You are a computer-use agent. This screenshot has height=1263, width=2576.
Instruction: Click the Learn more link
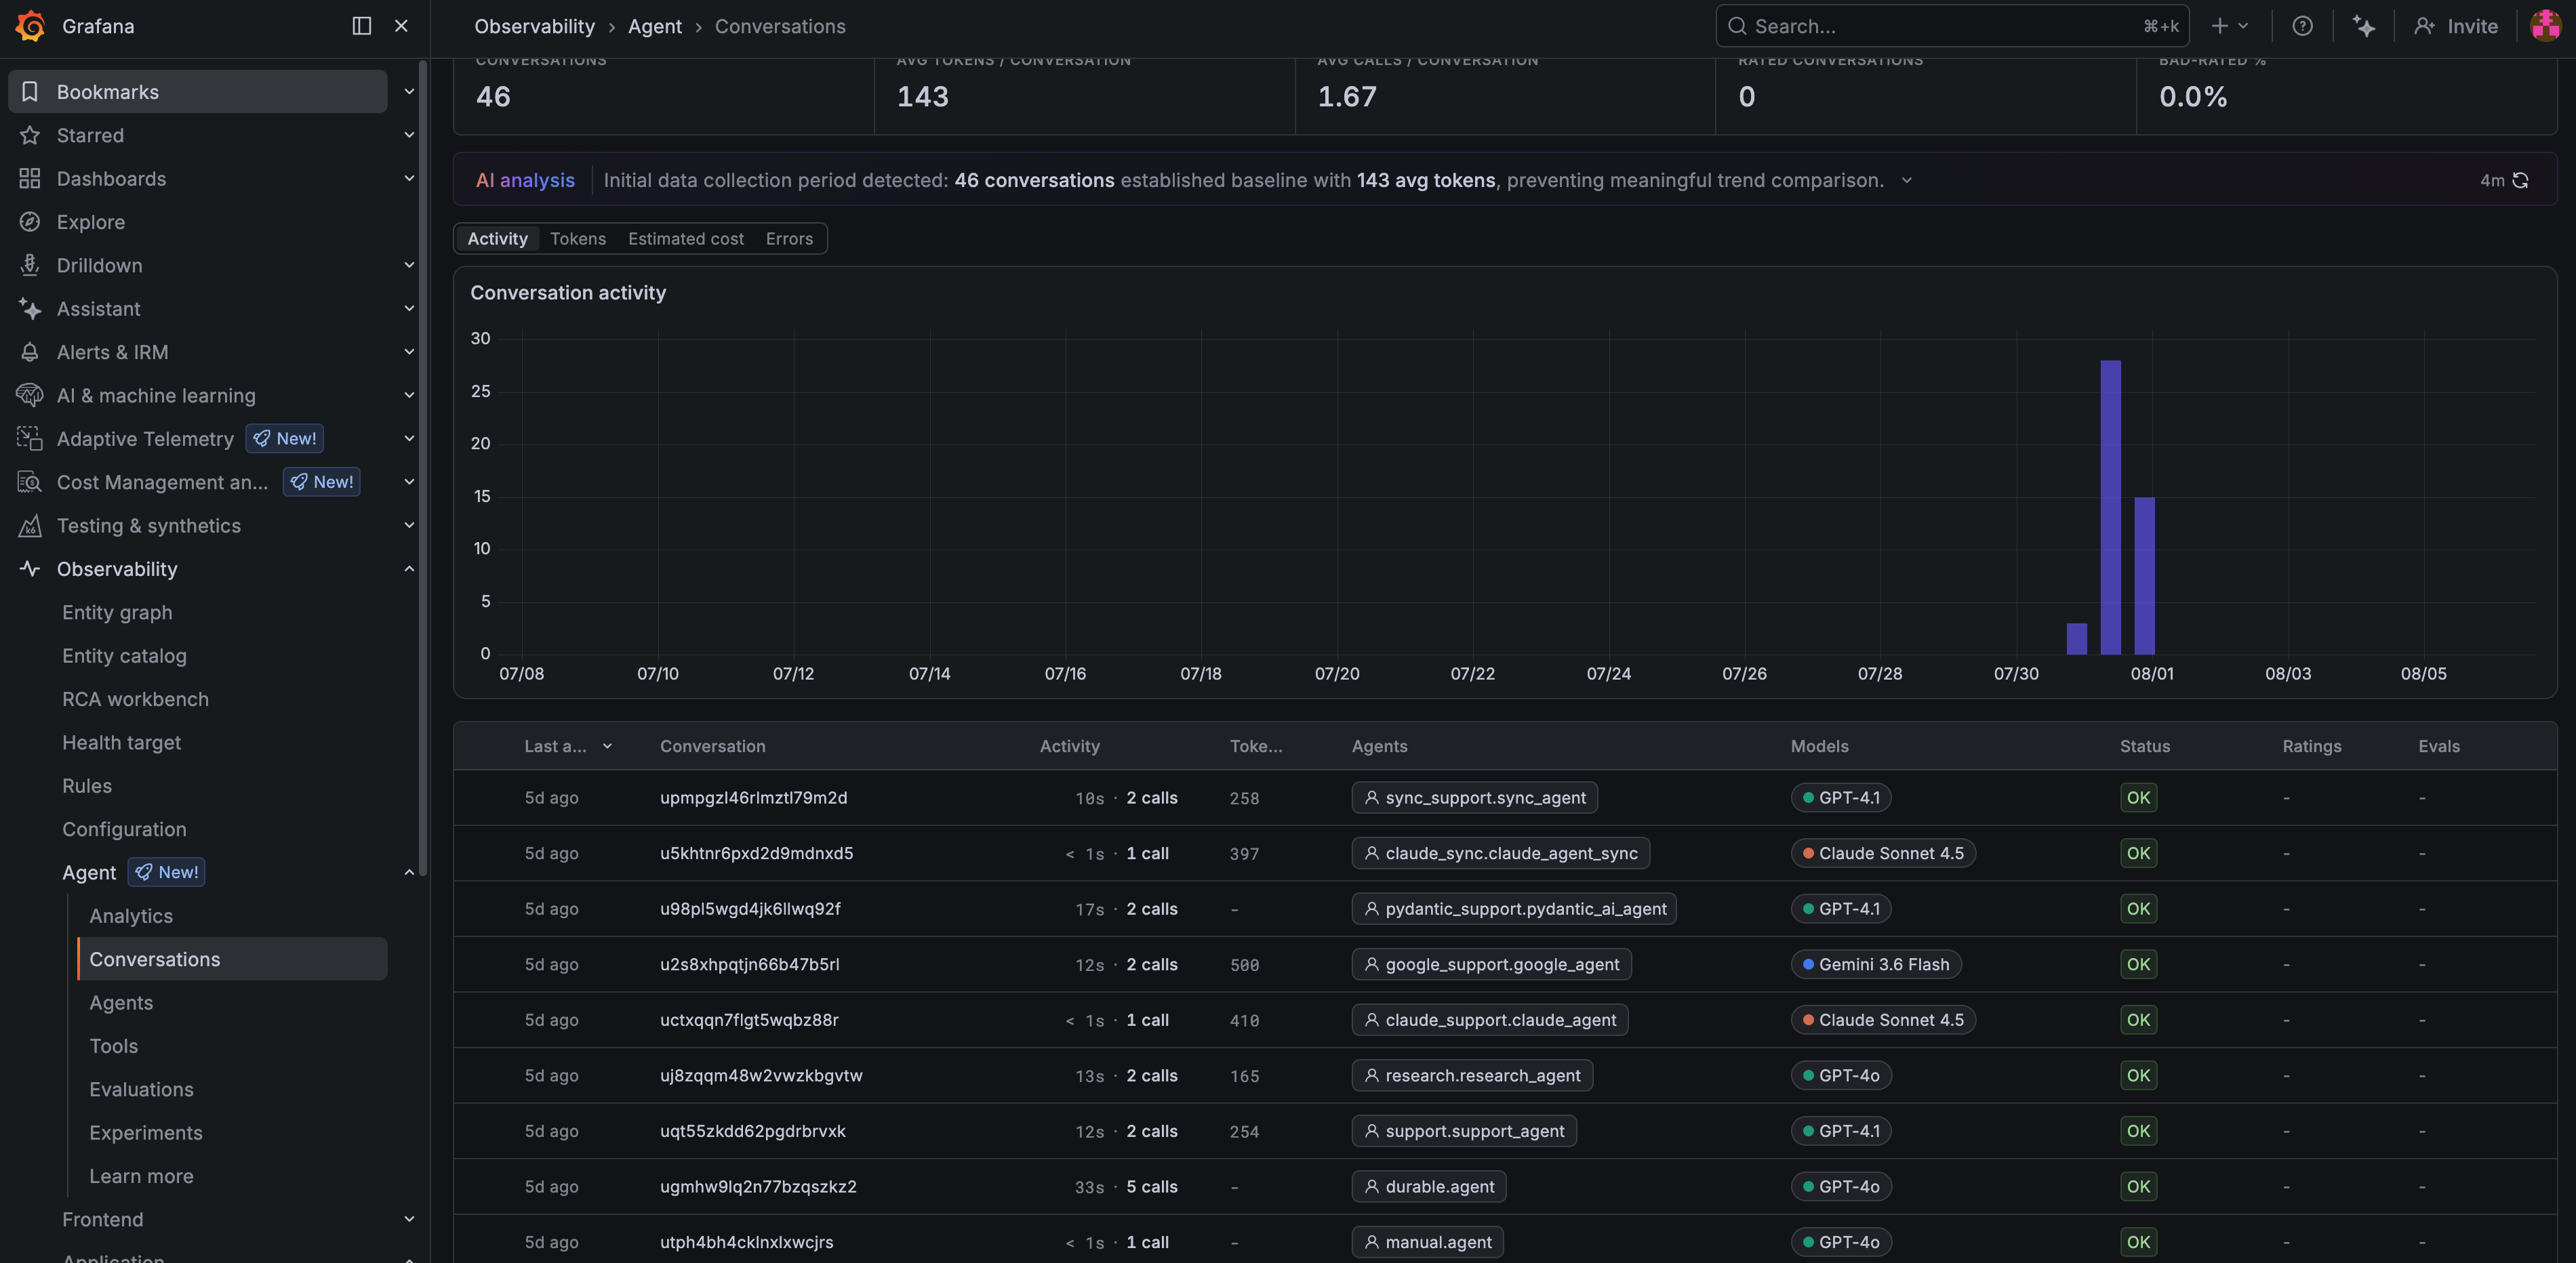click(142, 1176)
